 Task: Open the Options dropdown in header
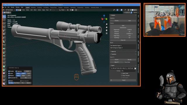click(x=136, y=13)
